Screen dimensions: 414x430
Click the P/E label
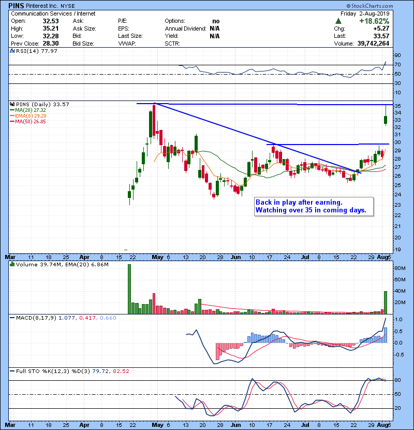123,21
